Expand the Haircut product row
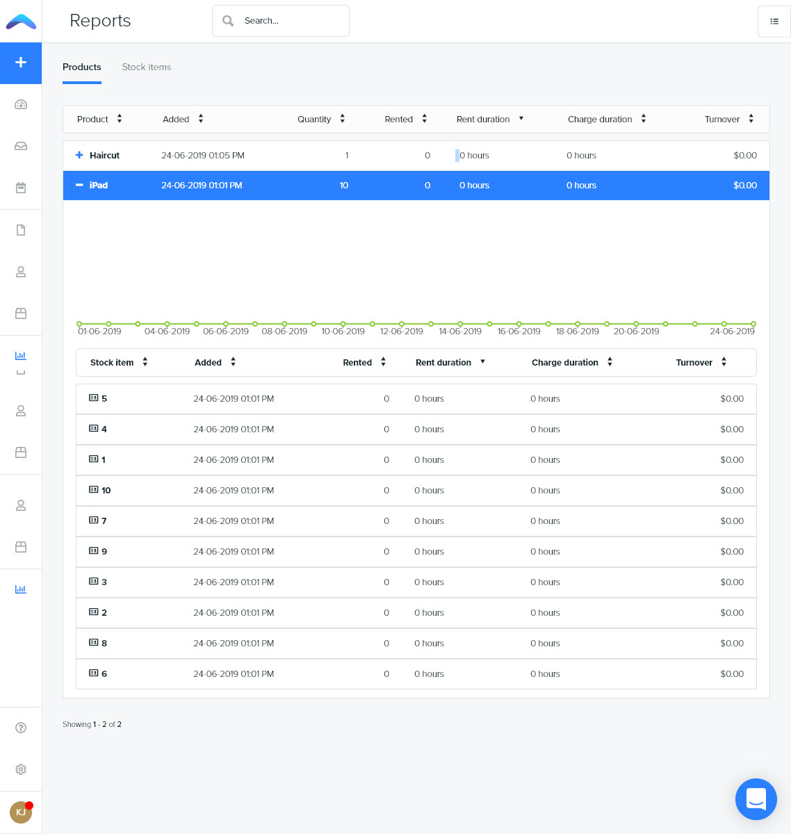791x834 pixels. pos(79,155)
